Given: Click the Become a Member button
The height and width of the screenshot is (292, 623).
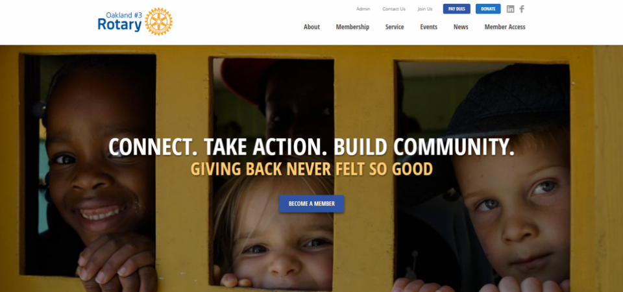Looking at the screenshot, I should pos(311,204).
